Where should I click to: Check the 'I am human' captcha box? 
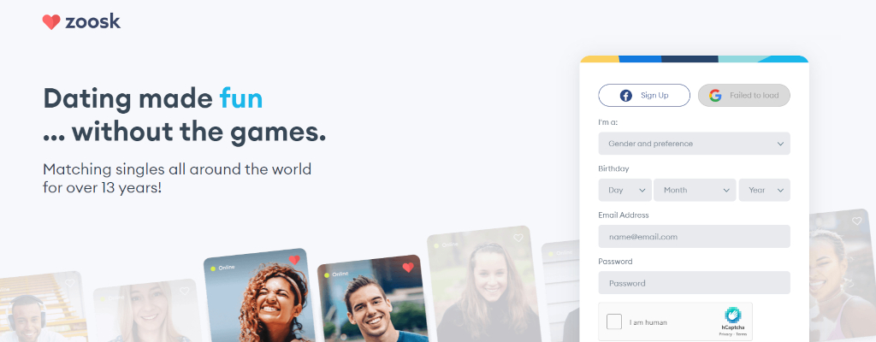tap(614, 321)
